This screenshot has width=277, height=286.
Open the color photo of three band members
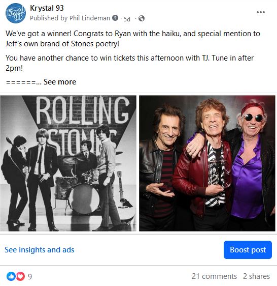click(207, 163)
